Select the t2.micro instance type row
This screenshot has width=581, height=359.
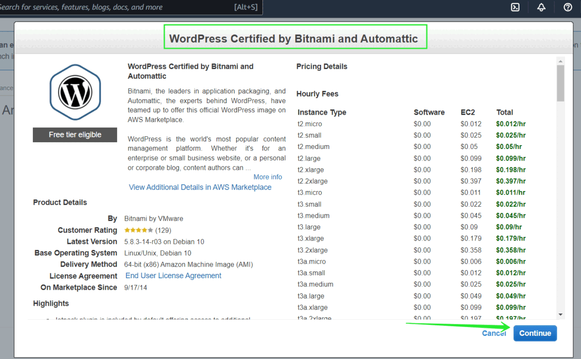[x=310, y=124]
